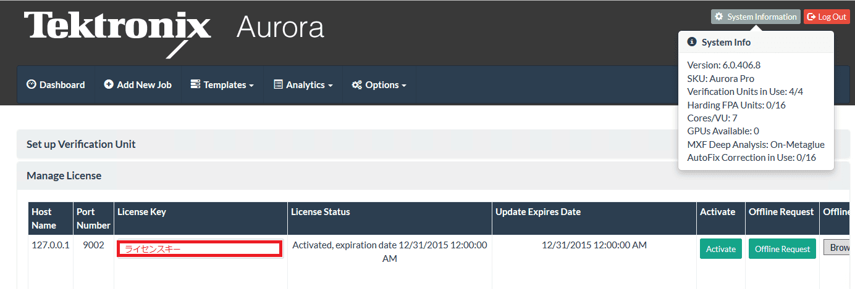Viewport: 855px width, 289px height.
Task: Click the 'SKU: Aurora Pro' line
Action: point(720,78)
